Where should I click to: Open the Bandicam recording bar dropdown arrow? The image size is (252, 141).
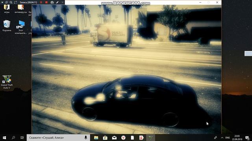pos(2,2)
